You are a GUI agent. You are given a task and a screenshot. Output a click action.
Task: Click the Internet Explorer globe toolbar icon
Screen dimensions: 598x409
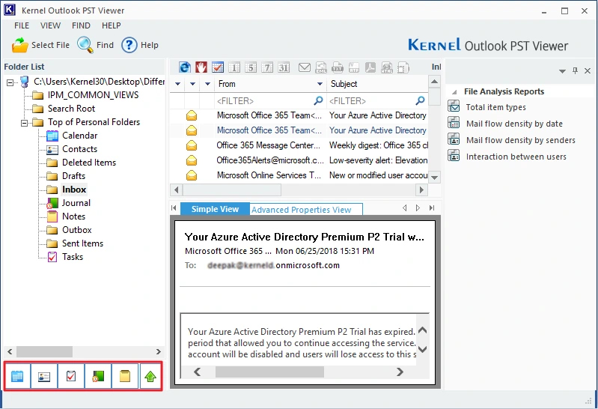[185, 67]
